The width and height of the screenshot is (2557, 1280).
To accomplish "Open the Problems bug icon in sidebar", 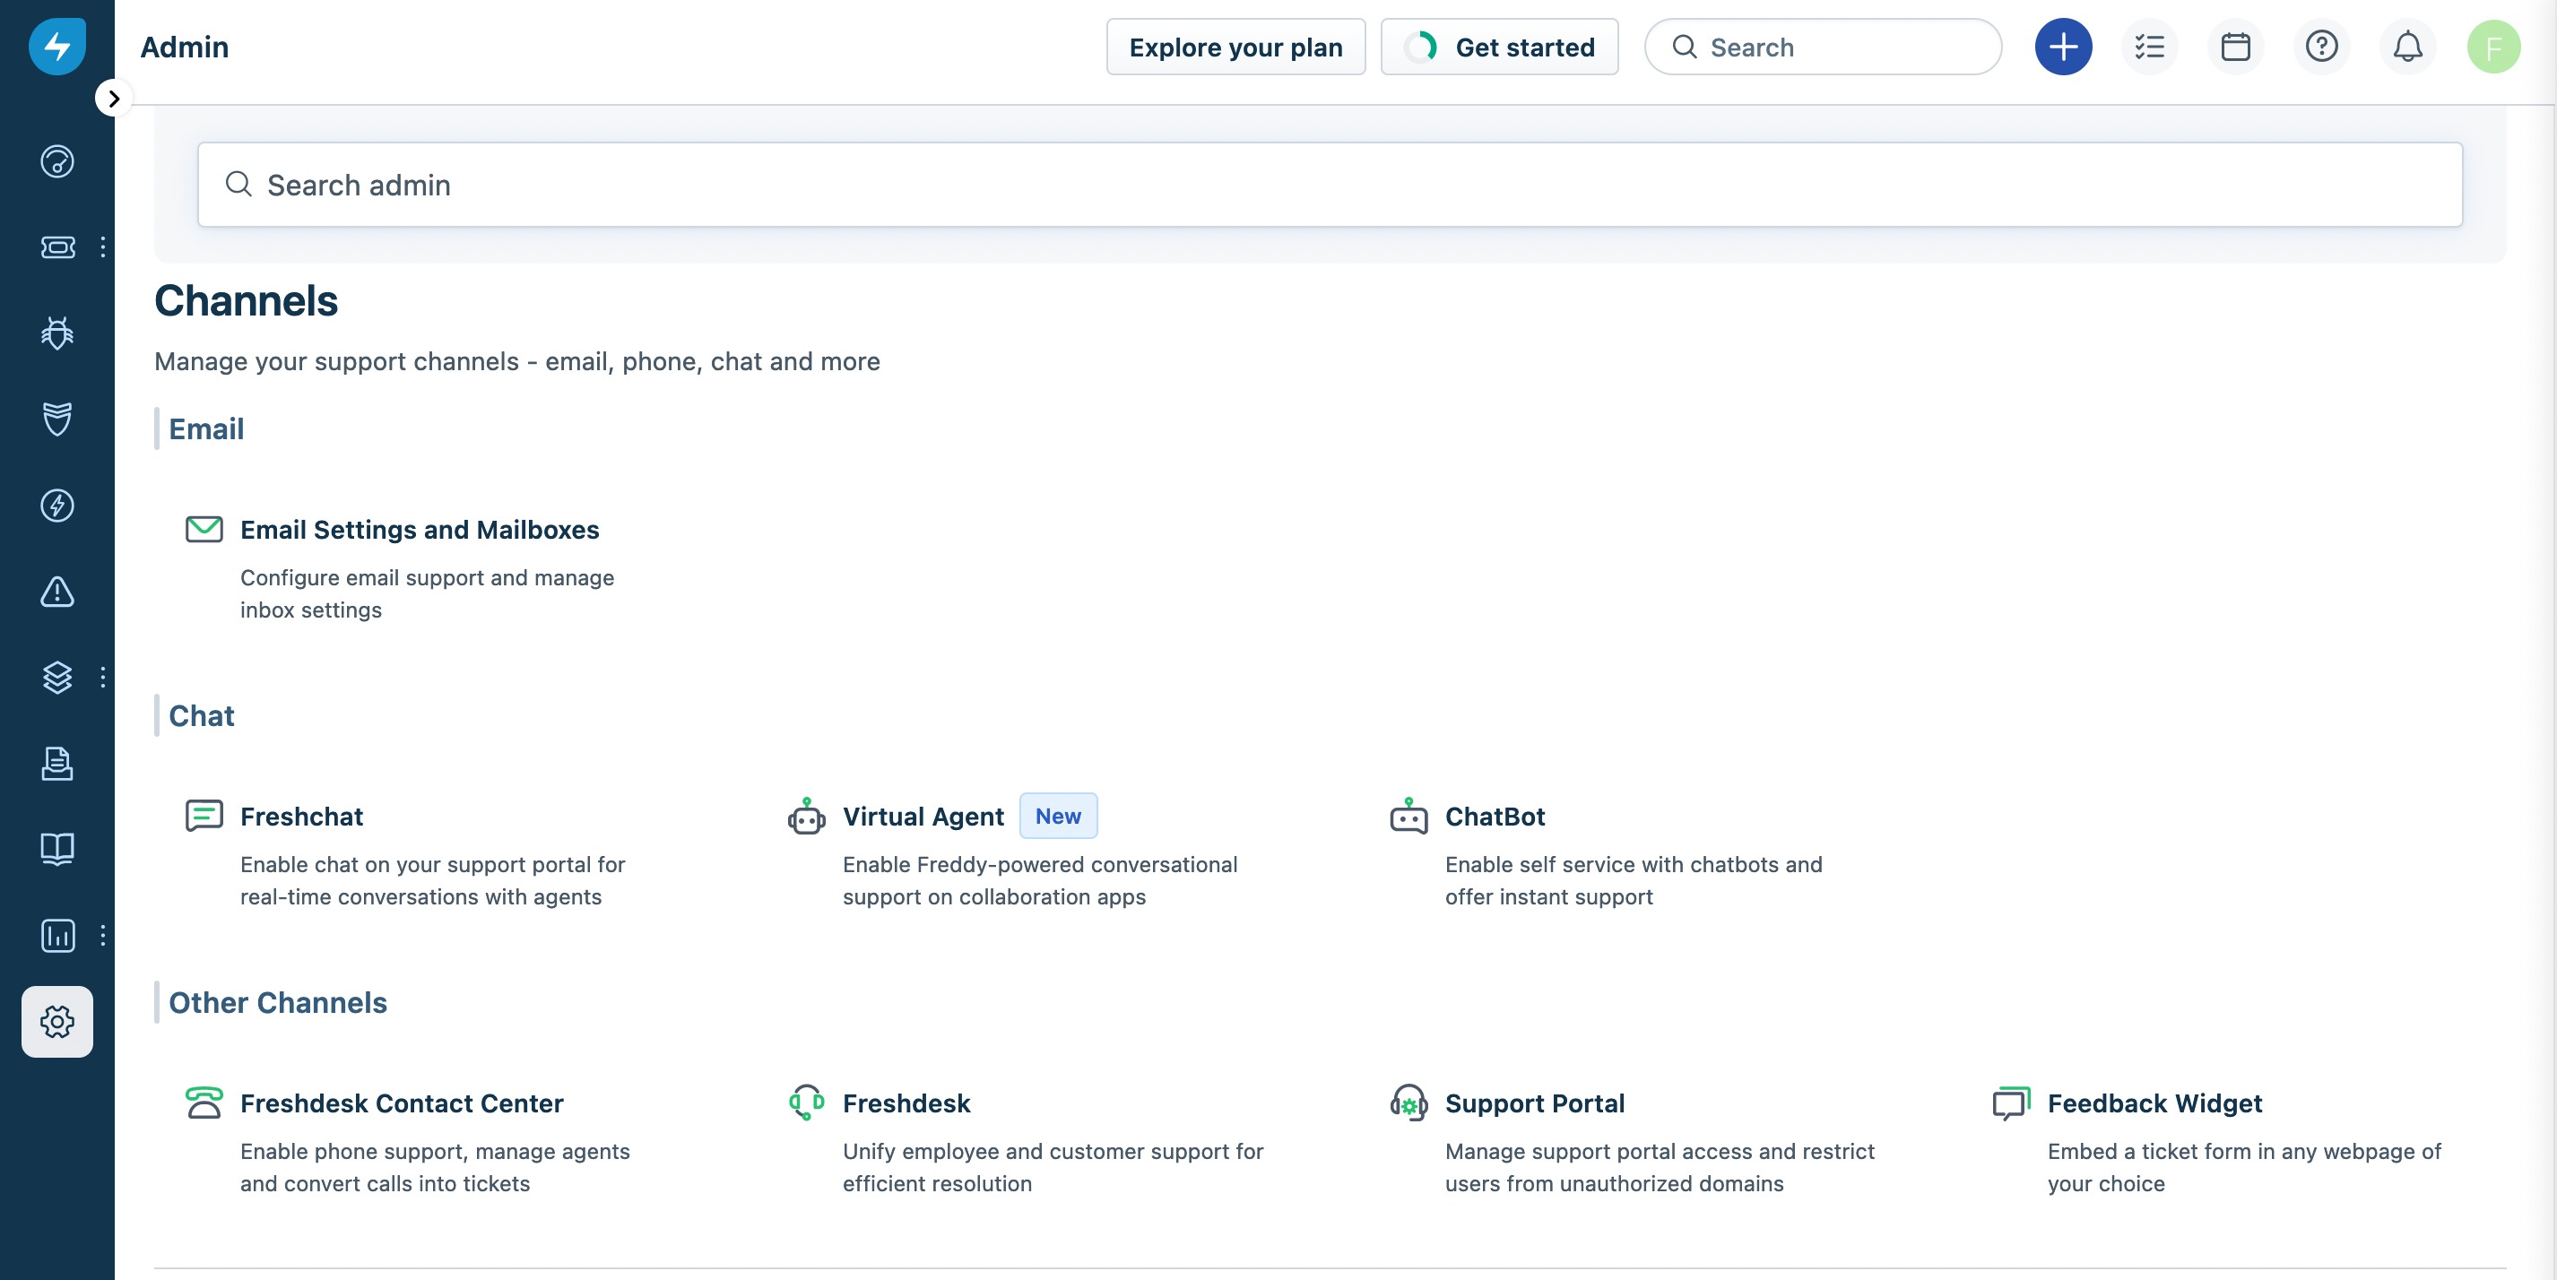I will click(56, 333).
